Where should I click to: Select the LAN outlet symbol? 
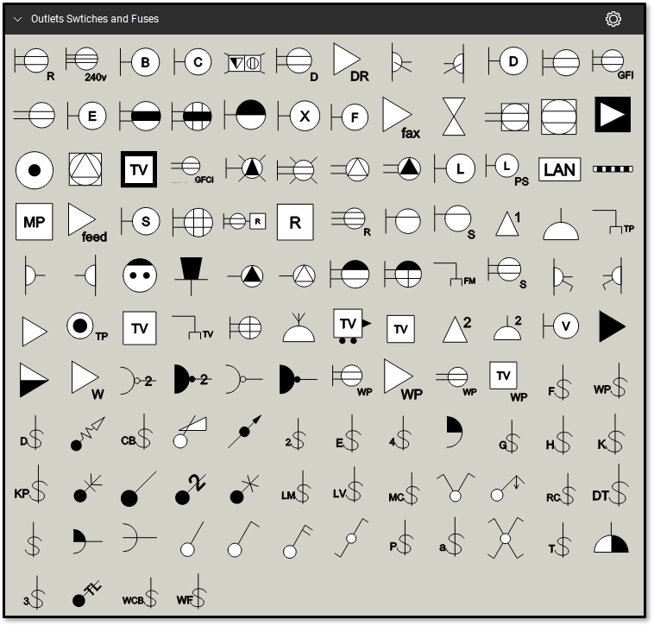pyautogui.click(x=559, y=169)
